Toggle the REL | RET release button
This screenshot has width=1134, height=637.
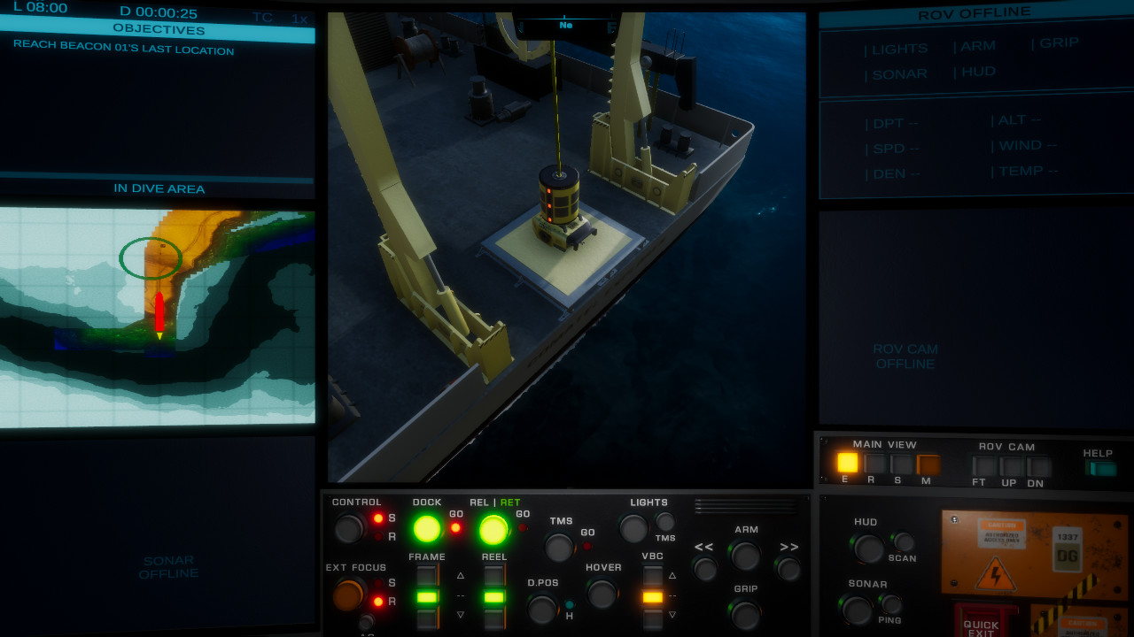(494, 528)
